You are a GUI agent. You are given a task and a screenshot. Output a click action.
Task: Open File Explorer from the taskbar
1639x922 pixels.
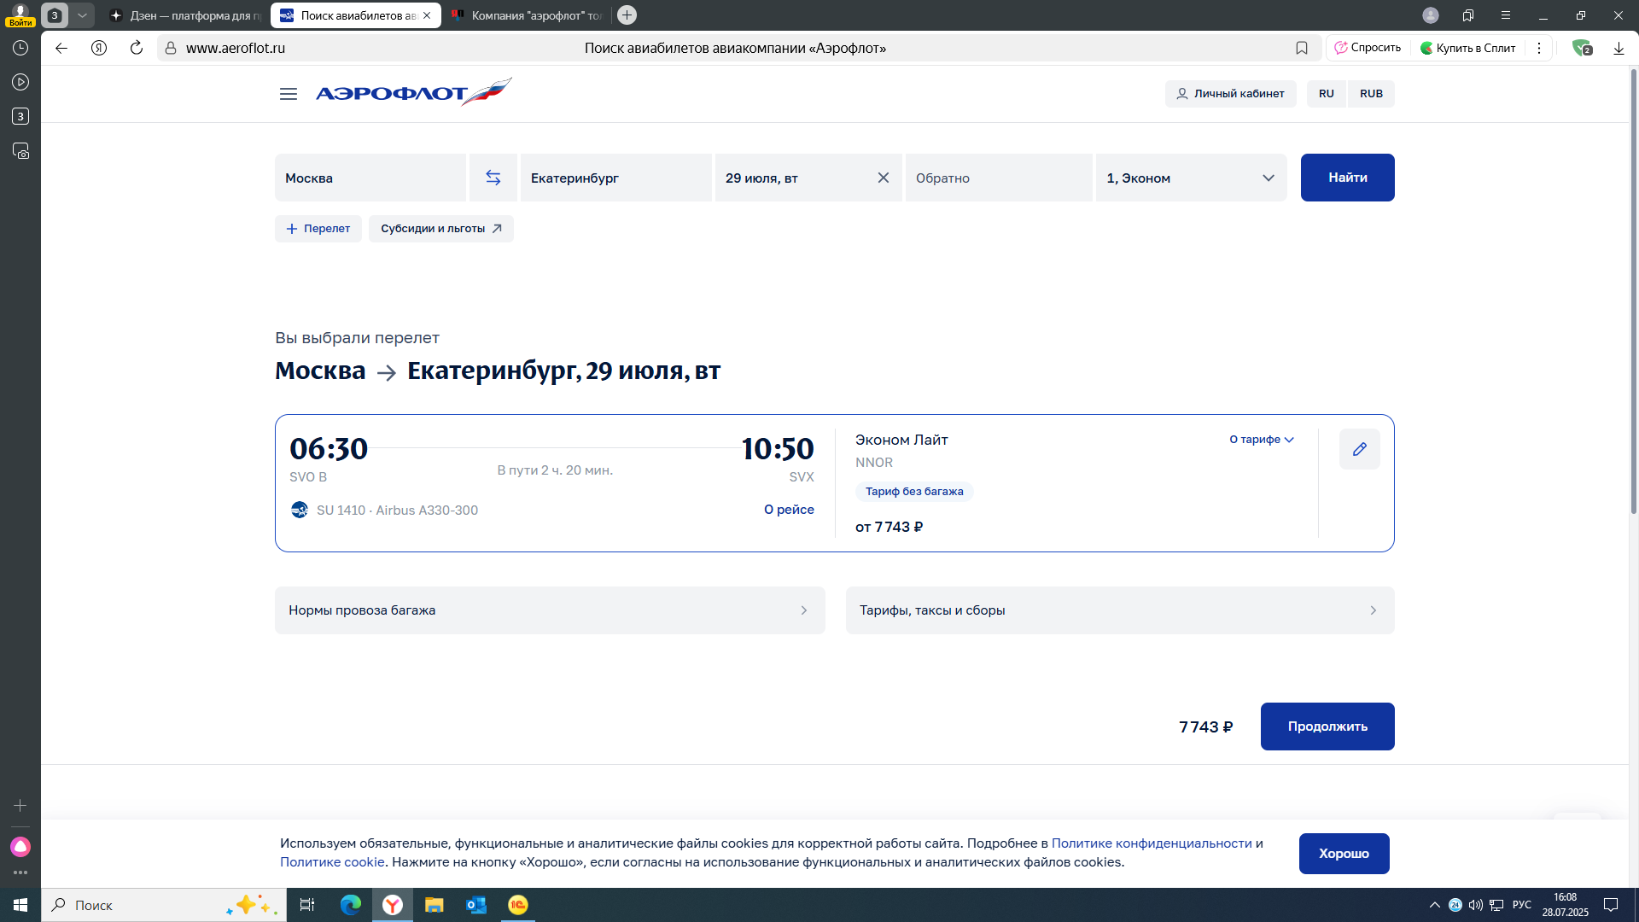(x=435, y=905)
